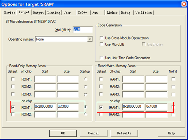Click the IRAM2 Size field
The height and width of the screenshot is (140, 188).
156,114
